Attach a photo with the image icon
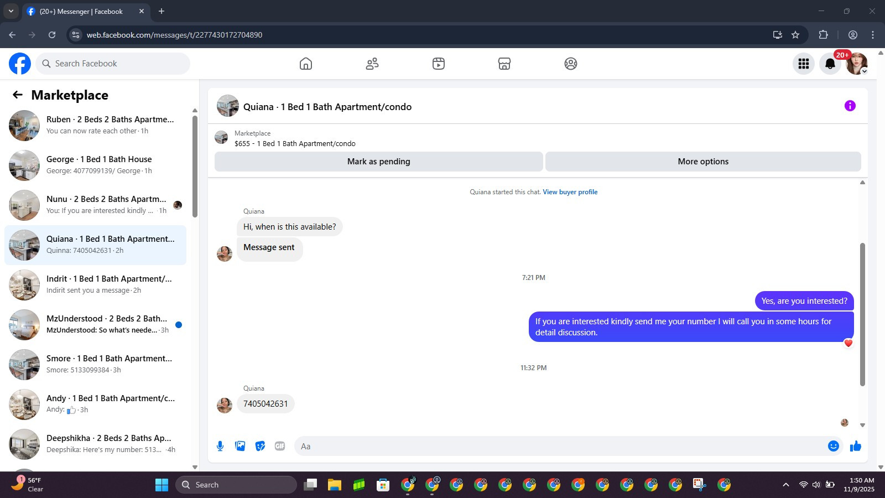The image size is (885, 498). 240,446
